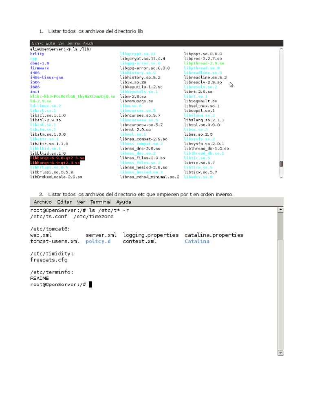Click scroll up arrow of upper terminal

pyautogui.click(x=281, y=49)
